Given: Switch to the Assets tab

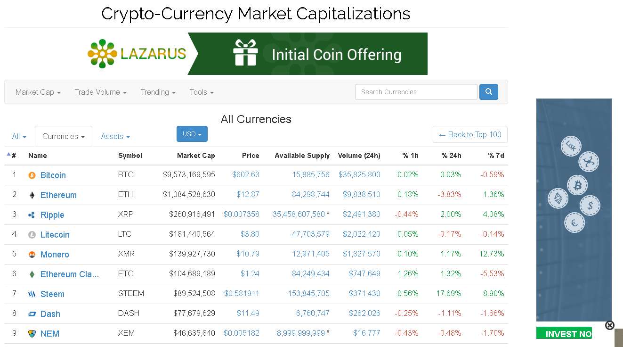Looking at the screenshot, I should click(x=115, y=137).
